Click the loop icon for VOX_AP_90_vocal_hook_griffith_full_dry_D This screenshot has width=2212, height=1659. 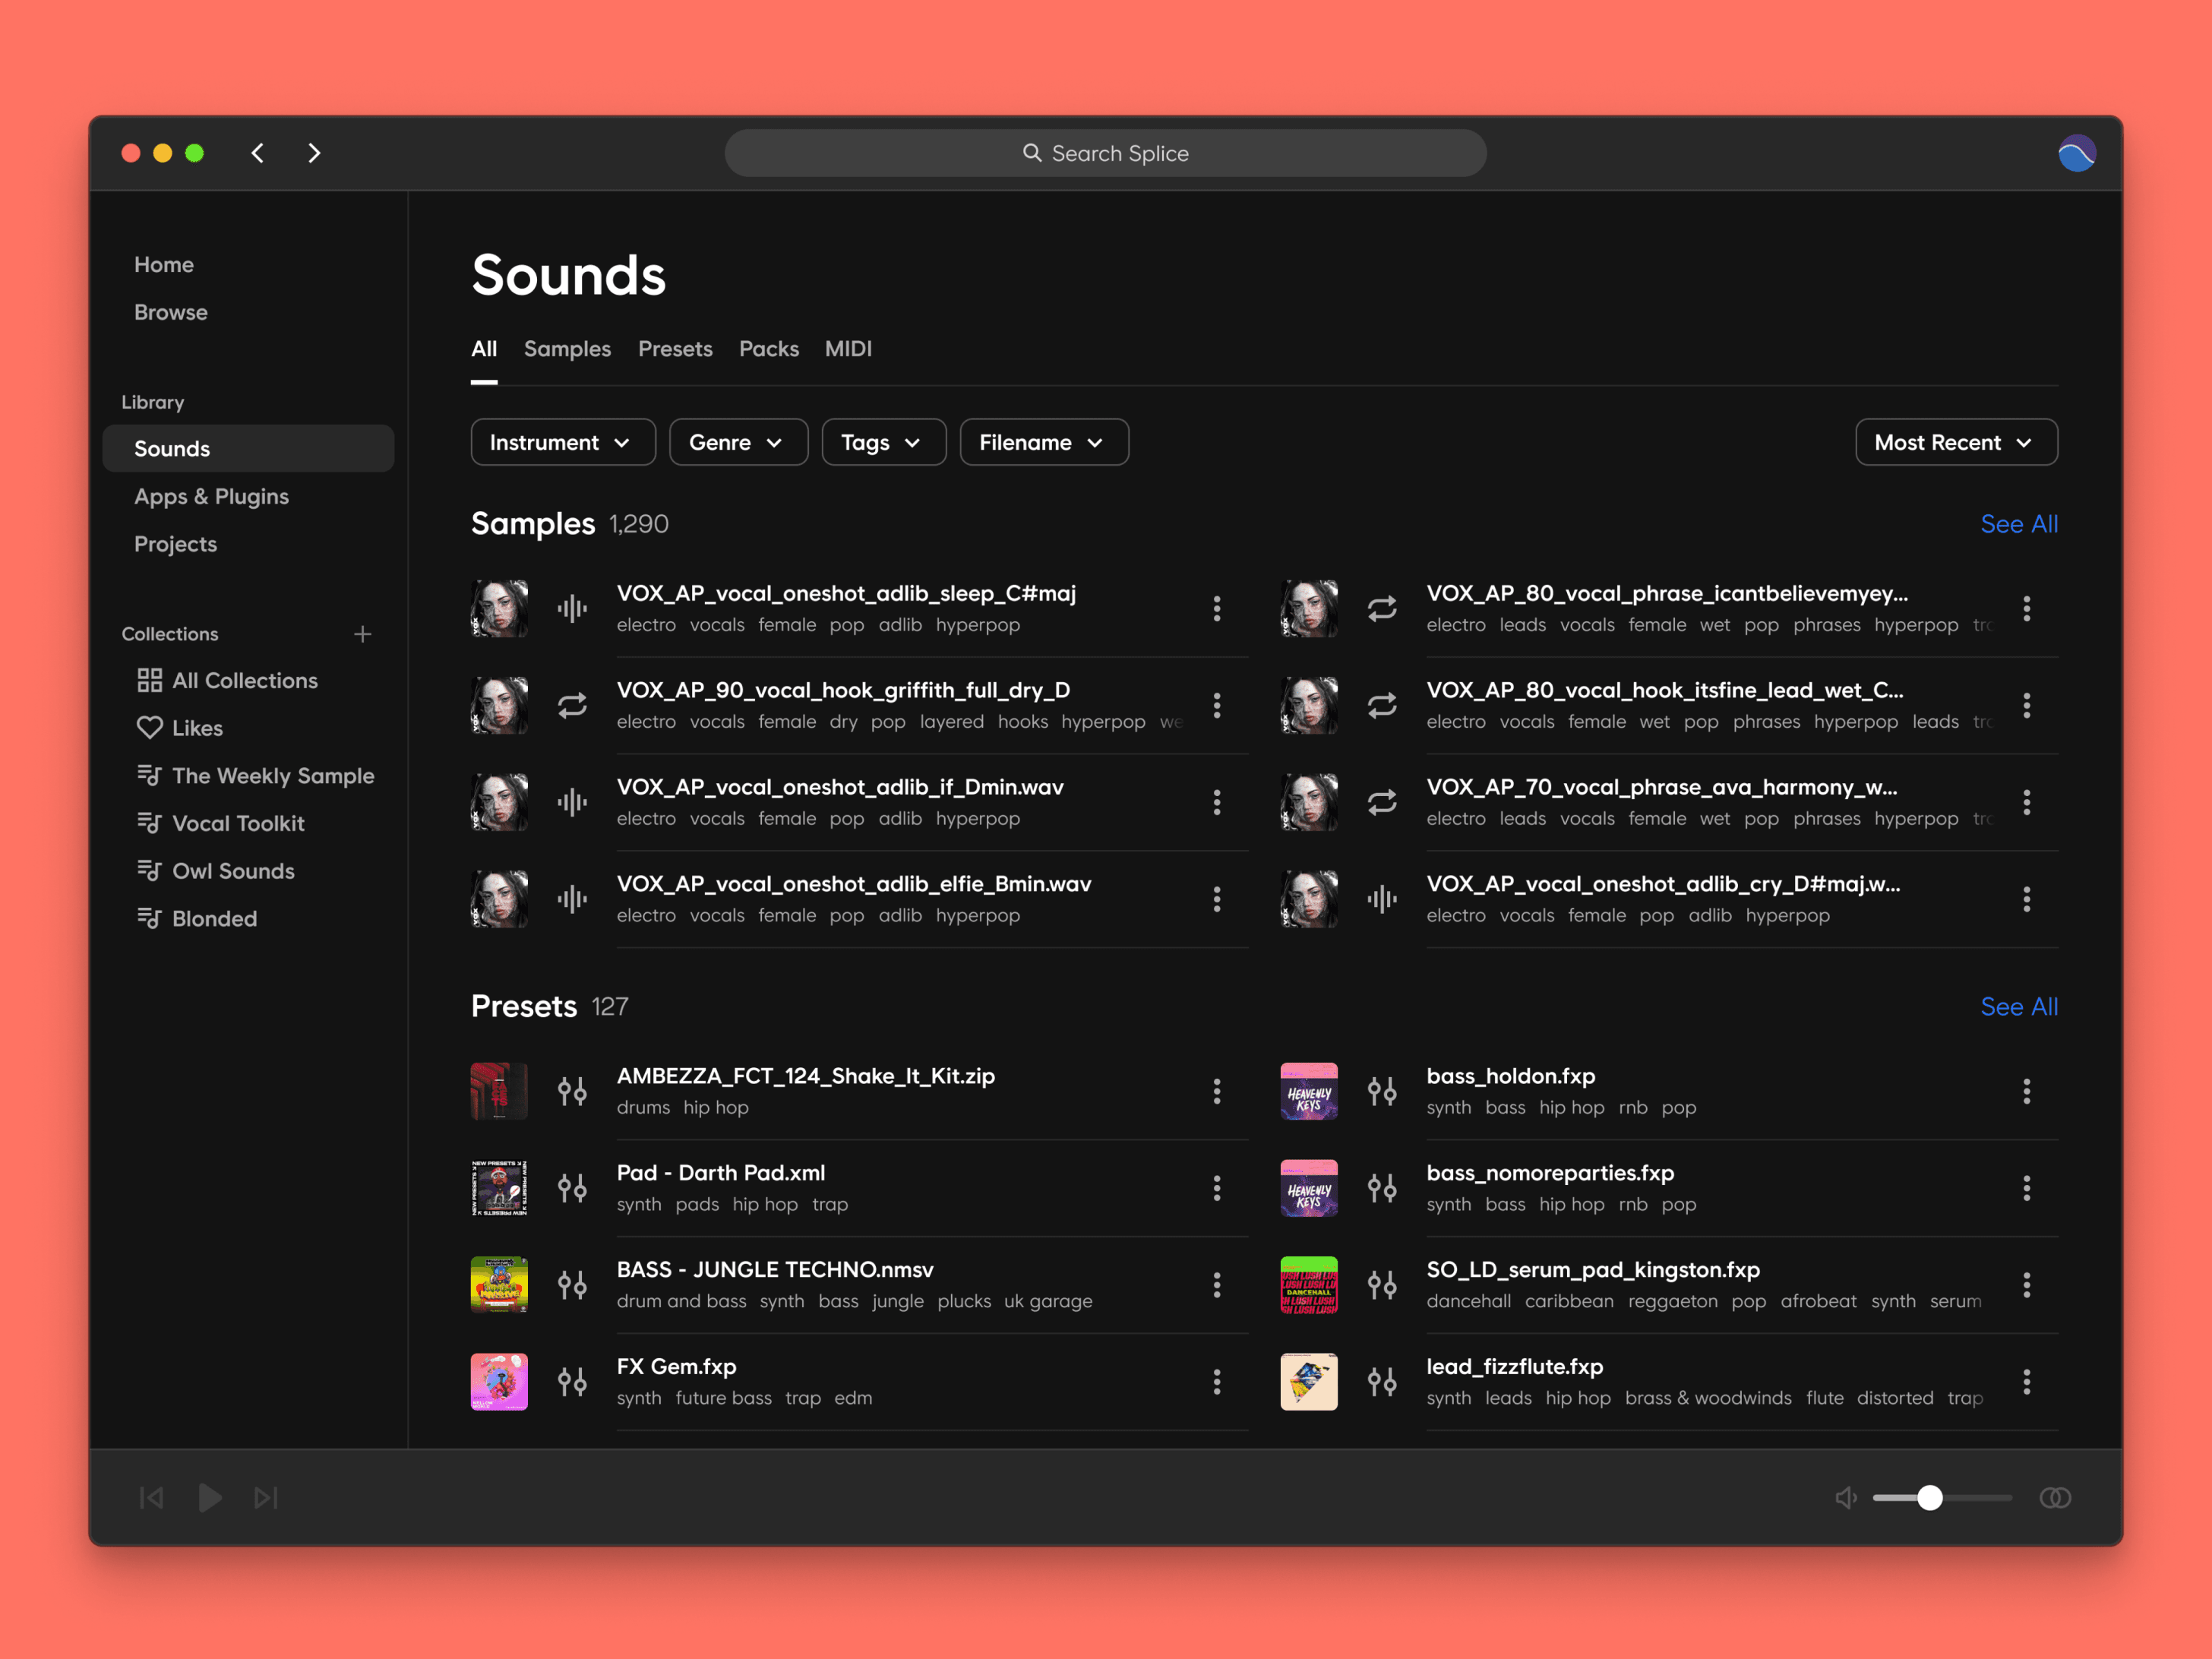point(572,705)
